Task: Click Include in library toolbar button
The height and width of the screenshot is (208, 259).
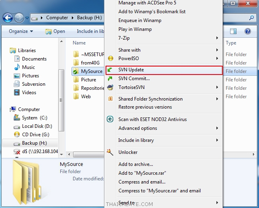Action: pyautogui.click(x=90, y=31)
